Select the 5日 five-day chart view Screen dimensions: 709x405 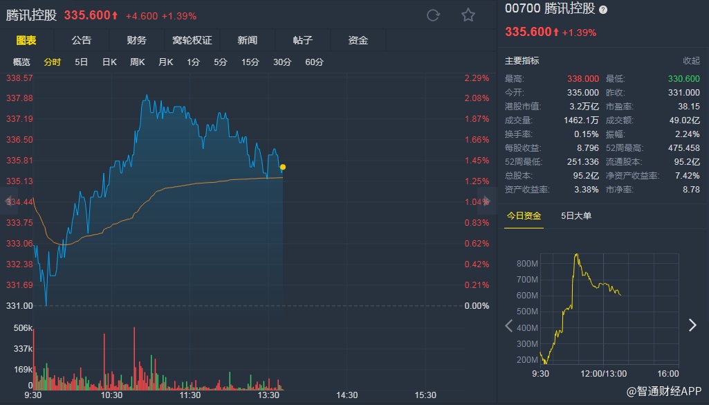(81, 62)
